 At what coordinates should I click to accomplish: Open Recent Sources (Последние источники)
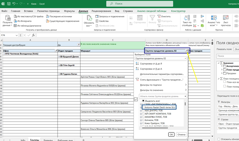59,16
